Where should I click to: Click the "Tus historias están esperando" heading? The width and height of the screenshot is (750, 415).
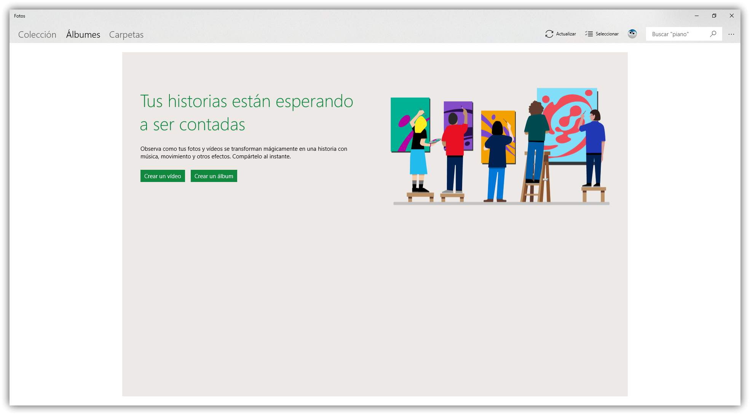tap(246, 113)
